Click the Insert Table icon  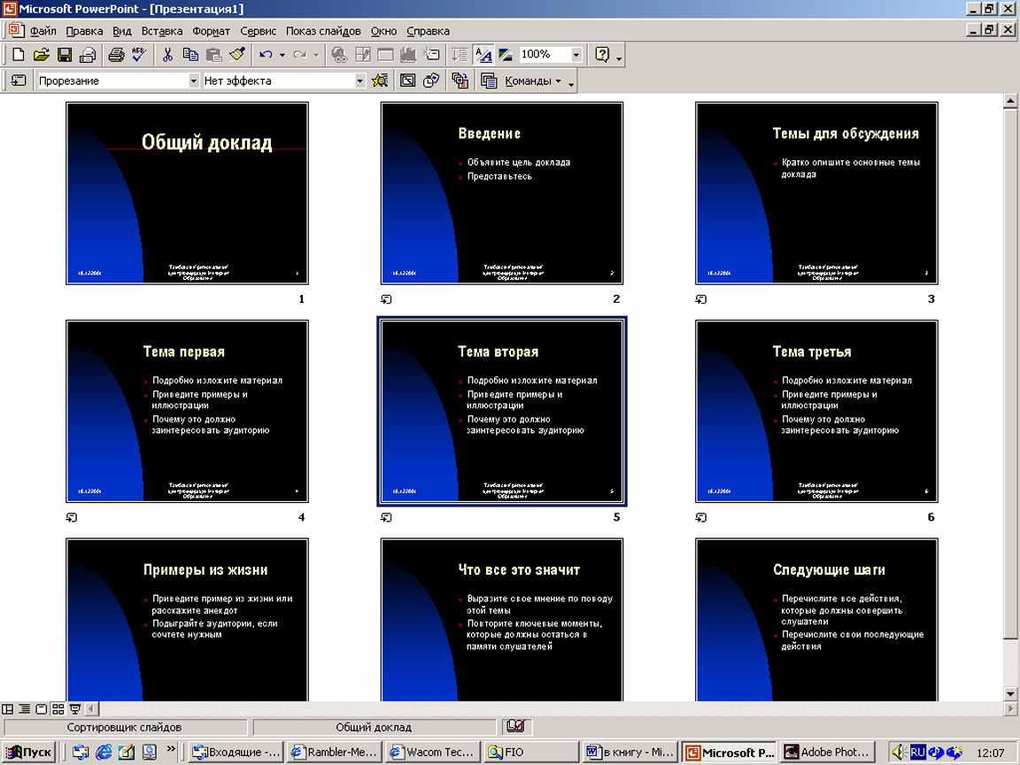click(x=385, y=55)
